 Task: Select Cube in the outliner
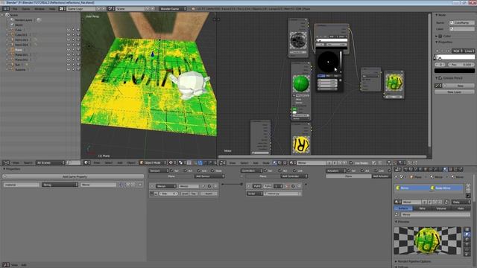point(19,30)
